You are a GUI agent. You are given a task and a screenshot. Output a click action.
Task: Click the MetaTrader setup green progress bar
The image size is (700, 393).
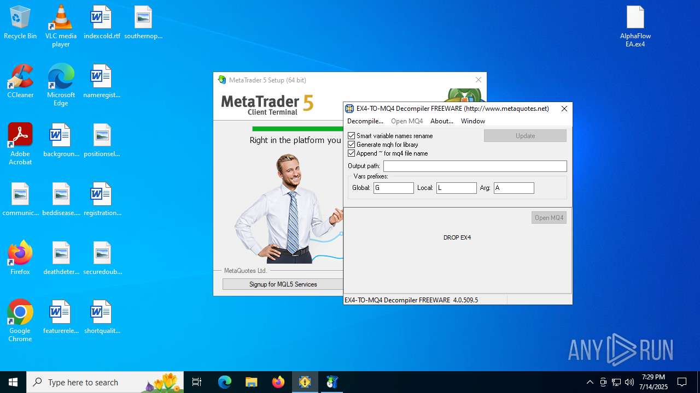(297, 129)
